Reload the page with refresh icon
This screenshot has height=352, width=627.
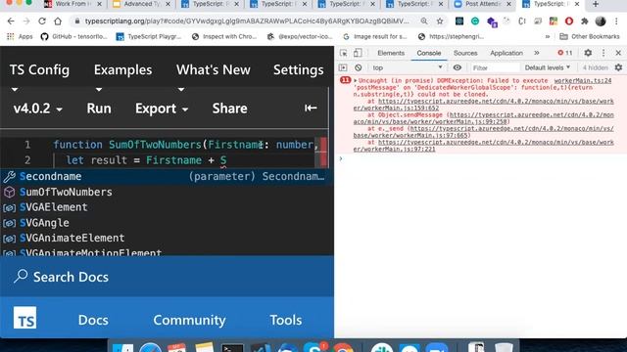point(42,22)
